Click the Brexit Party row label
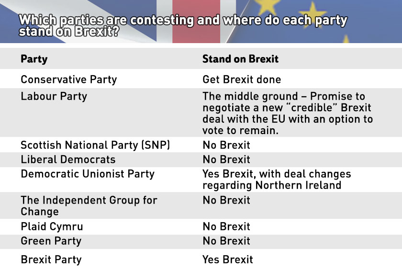The height and width of the screenshot is (273, 402). click(x=51, y=260)
